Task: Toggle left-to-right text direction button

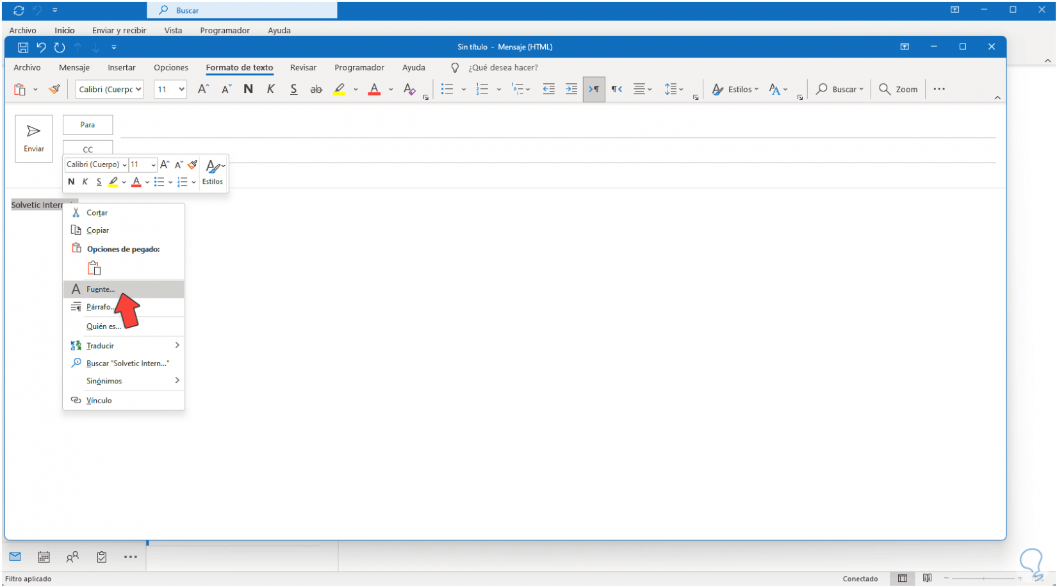Action: (x=594, y=89)
